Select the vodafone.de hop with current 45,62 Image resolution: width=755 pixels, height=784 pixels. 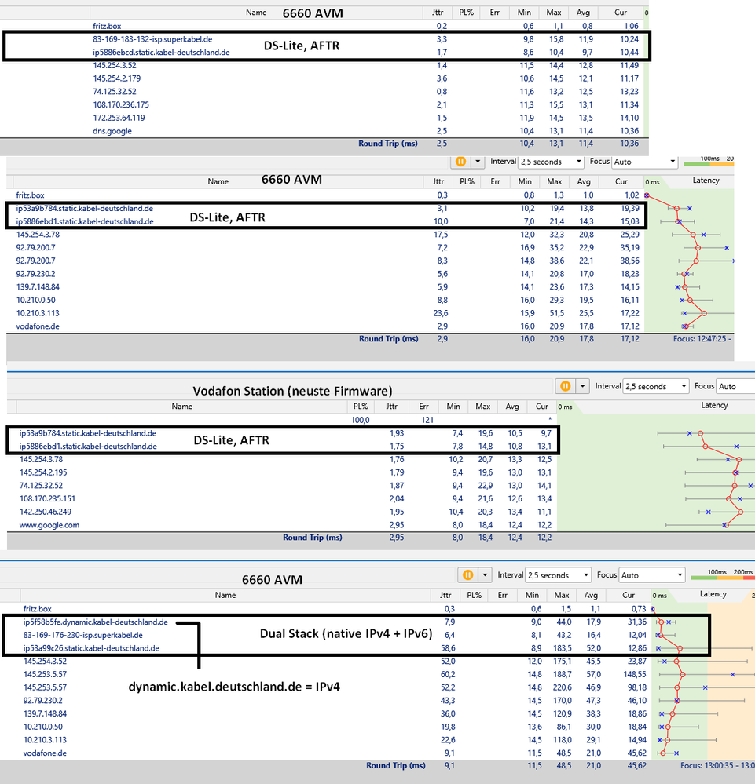pyautogui.click(x=45, y=753)
